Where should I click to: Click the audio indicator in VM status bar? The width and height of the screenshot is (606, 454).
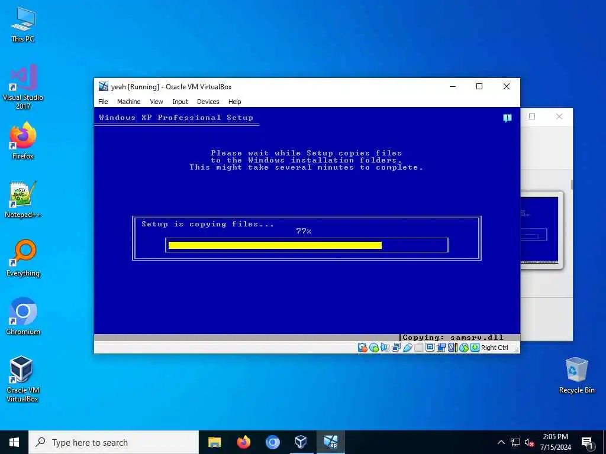point(385,348)
